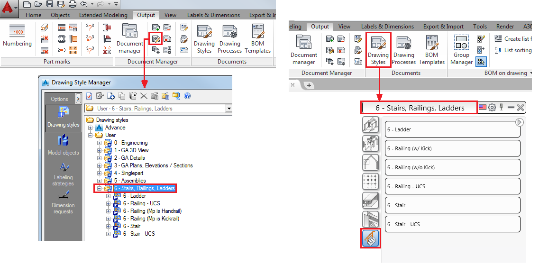Click 6 - Railing - UCS button in right palette

[x=452, y=186]
